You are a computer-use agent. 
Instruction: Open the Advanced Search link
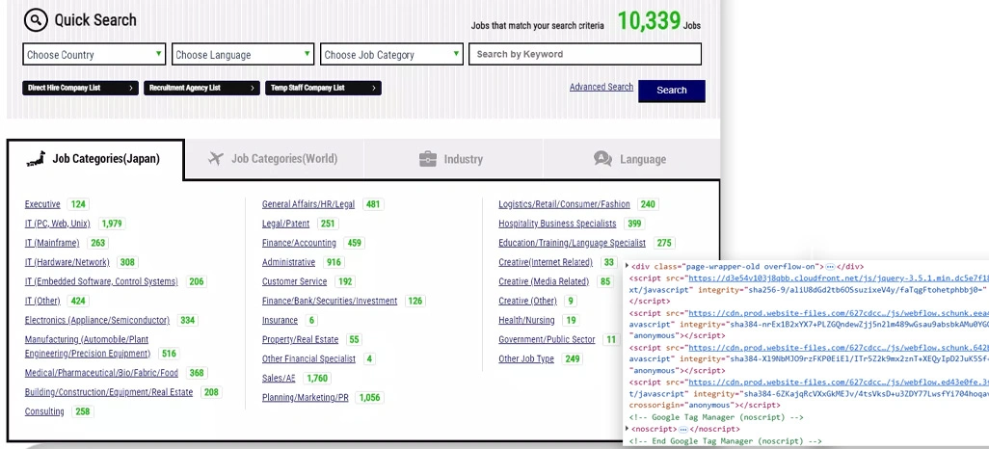(x=601, y=87)
